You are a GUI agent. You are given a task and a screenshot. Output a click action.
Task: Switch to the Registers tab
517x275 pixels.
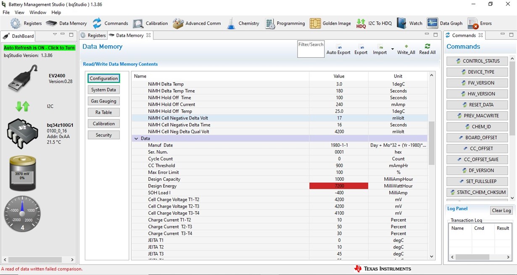click(93, 35)
